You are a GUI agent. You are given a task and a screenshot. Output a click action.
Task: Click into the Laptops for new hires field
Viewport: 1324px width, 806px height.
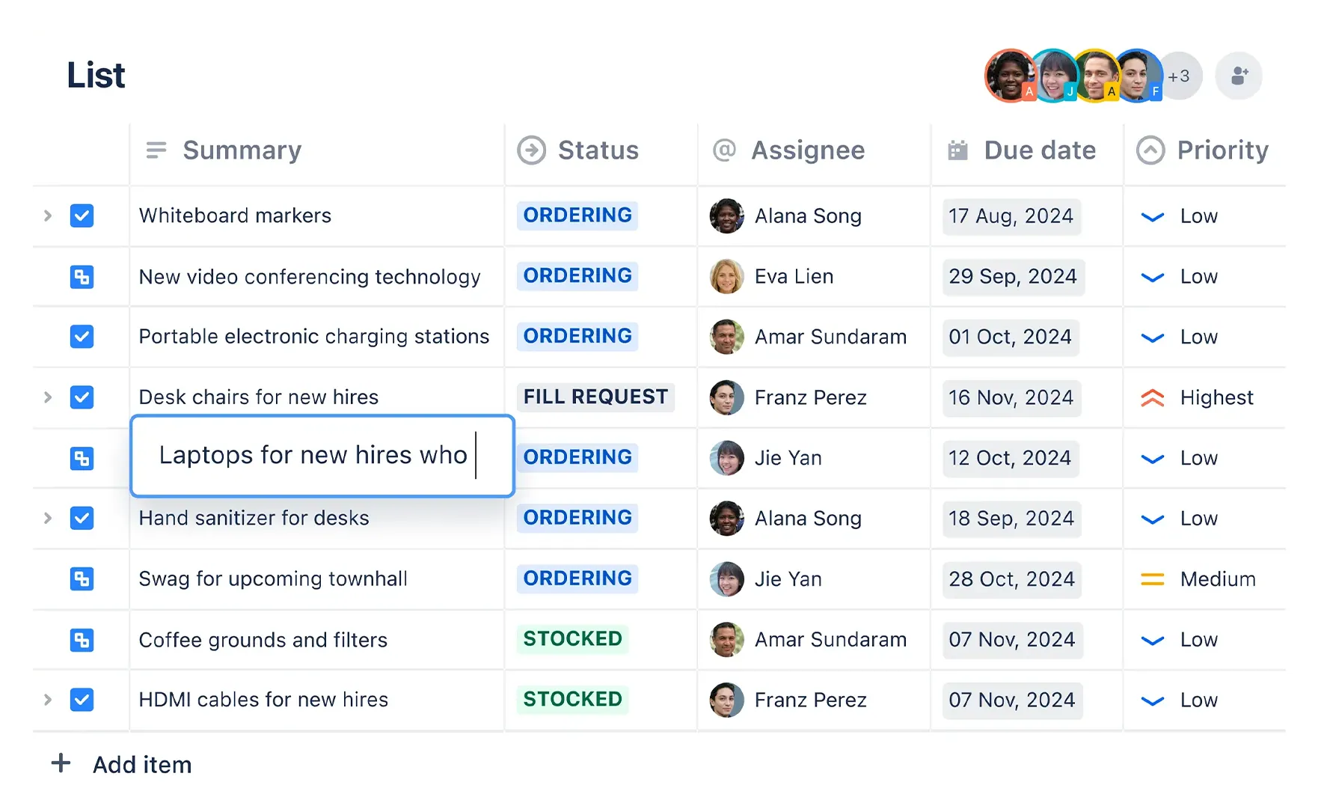coord(322,455)
